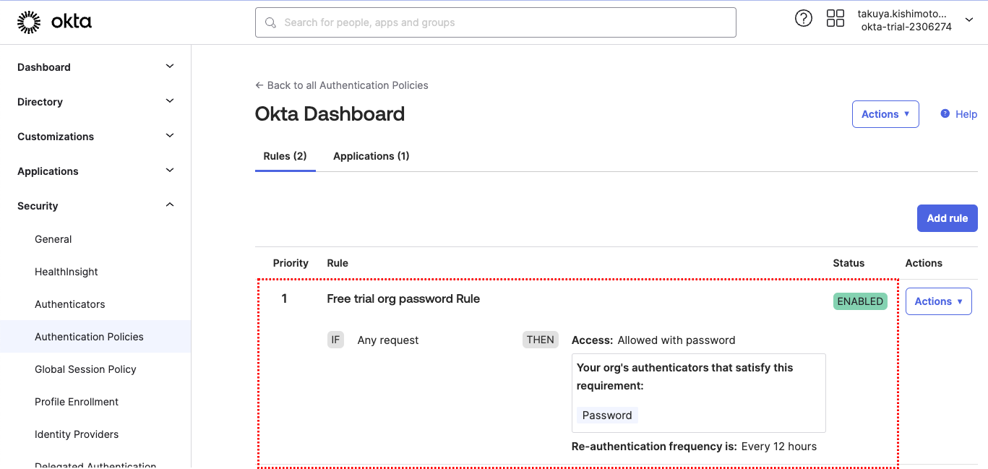Expand the Applications sidebar section
Viewport: 988px width, 469px height.
tap(170, 171)
